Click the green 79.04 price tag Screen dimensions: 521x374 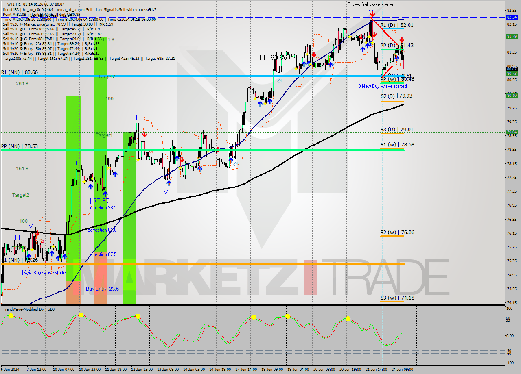tap(512, 132)
